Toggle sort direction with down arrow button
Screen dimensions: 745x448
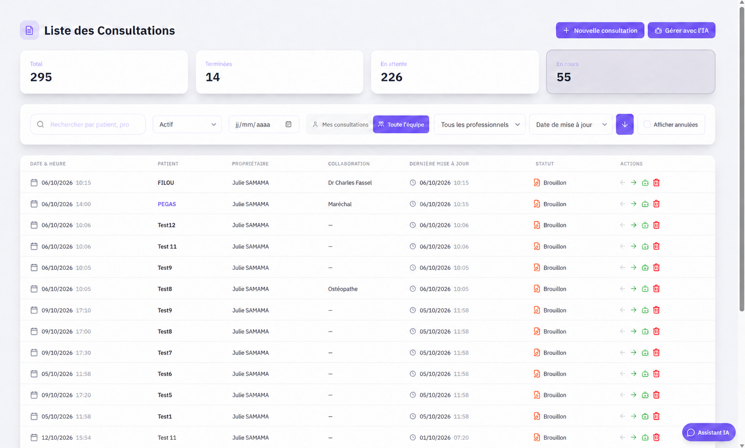coord(625,124)
